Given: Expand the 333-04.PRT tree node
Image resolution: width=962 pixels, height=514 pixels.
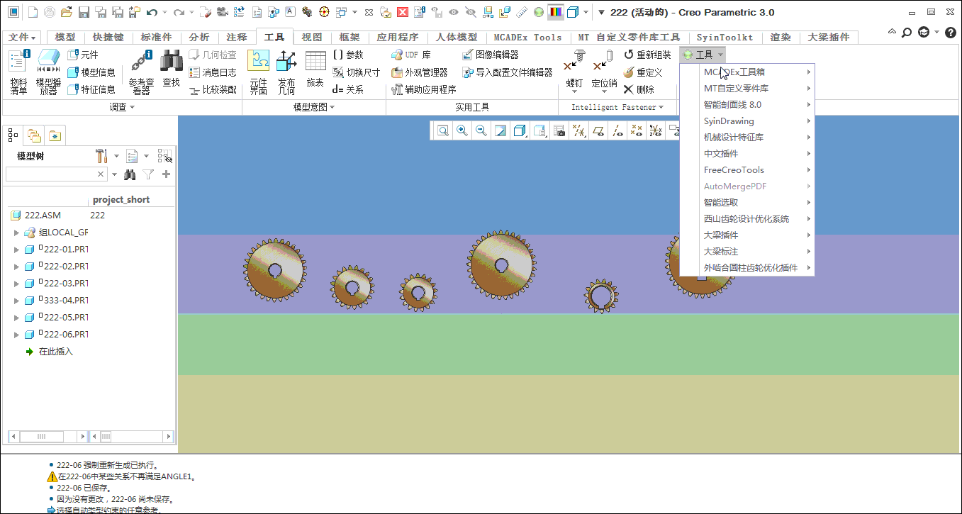Looking at the screenshot, I should click(x=16, y=301).
